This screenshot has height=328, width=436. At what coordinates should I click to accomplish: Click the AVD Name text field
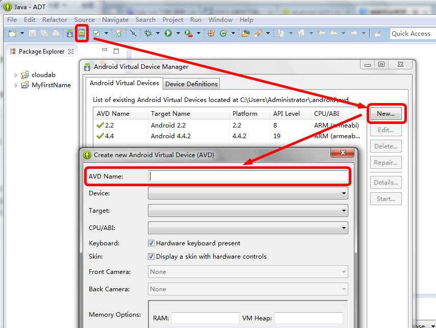(248, 176)
